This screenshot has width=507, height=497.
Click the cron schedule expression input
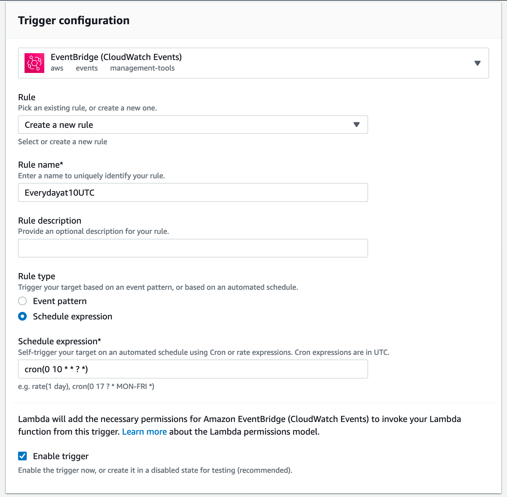click(x=193, y=369)
